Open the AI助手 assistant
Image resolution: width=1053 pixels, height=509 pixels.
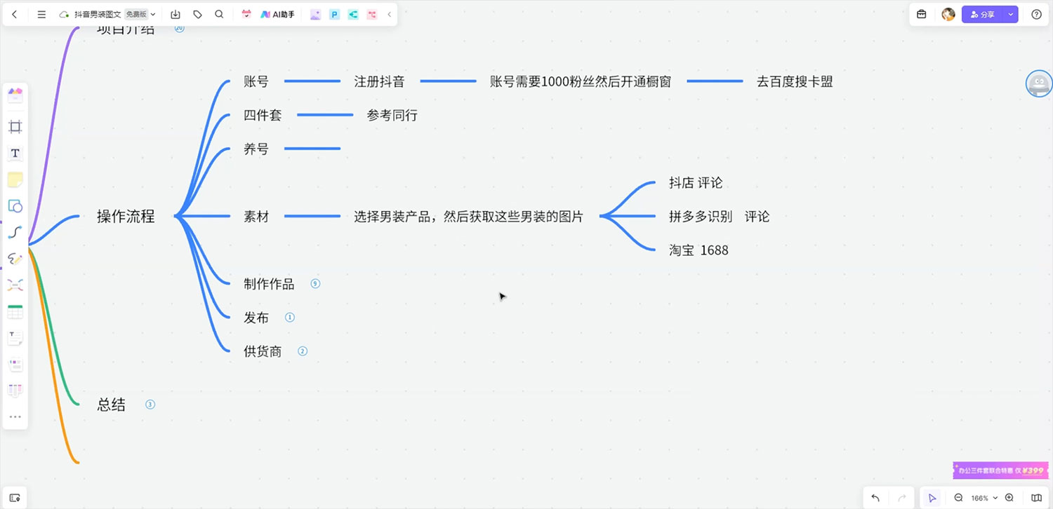tap(274, 13)
